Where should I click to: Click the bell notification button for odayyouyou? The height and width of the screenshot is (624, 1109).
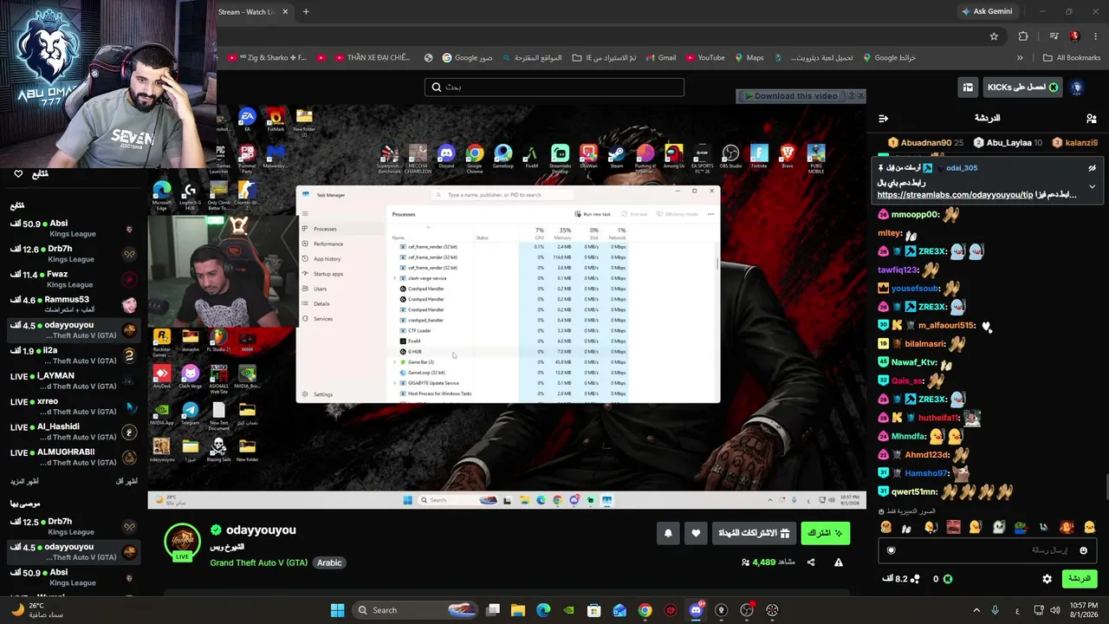pyautogui.click(x=668, y=534)
